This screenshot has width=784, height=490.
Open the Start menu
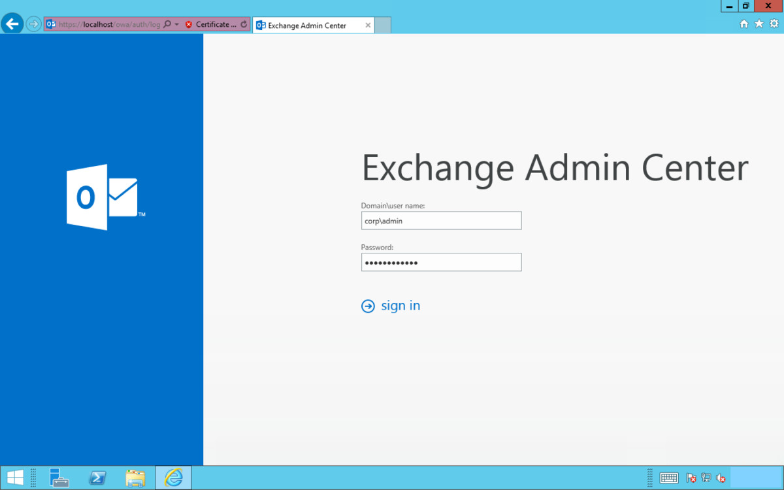click(x=14, y=478)
